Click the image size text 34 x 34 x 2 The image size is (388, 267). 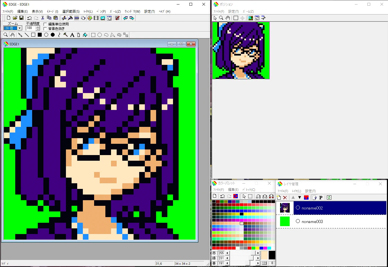[183, 264]
